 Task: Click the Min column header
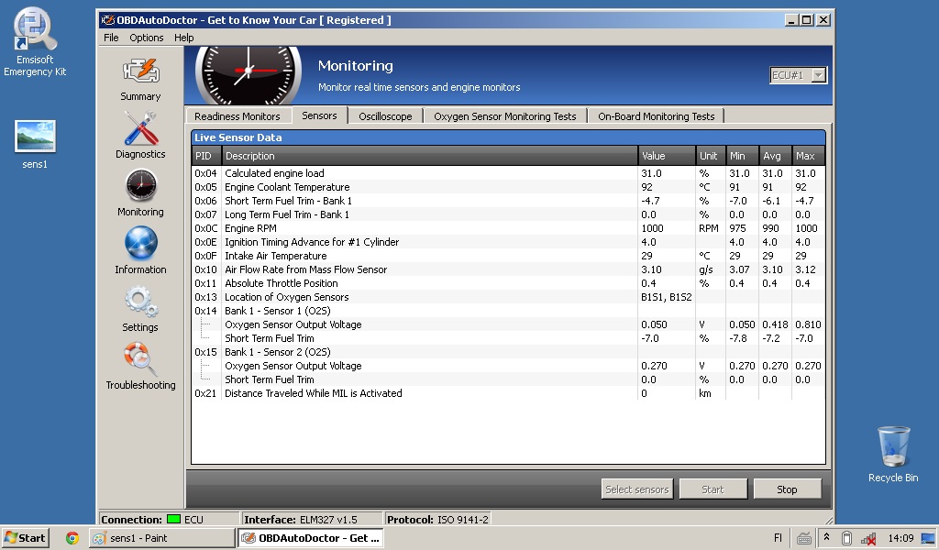[x=742, y=156]
